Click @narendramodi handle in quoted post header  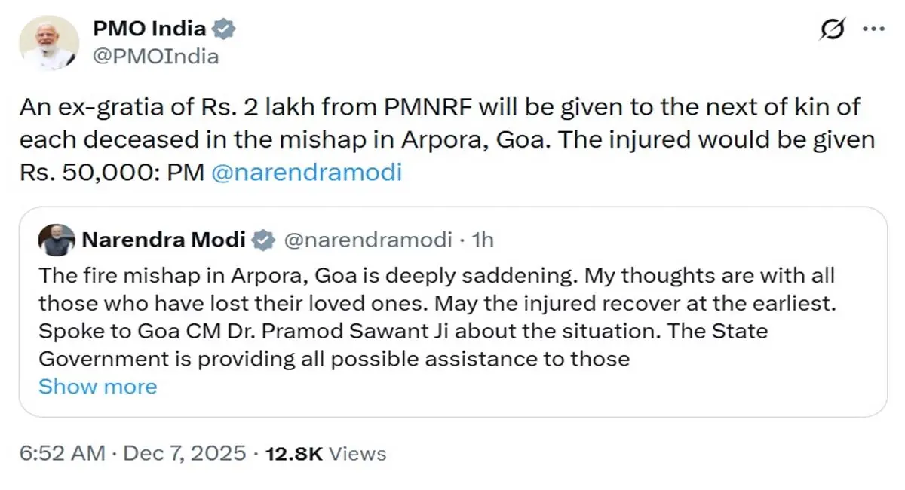pos(367,240)
